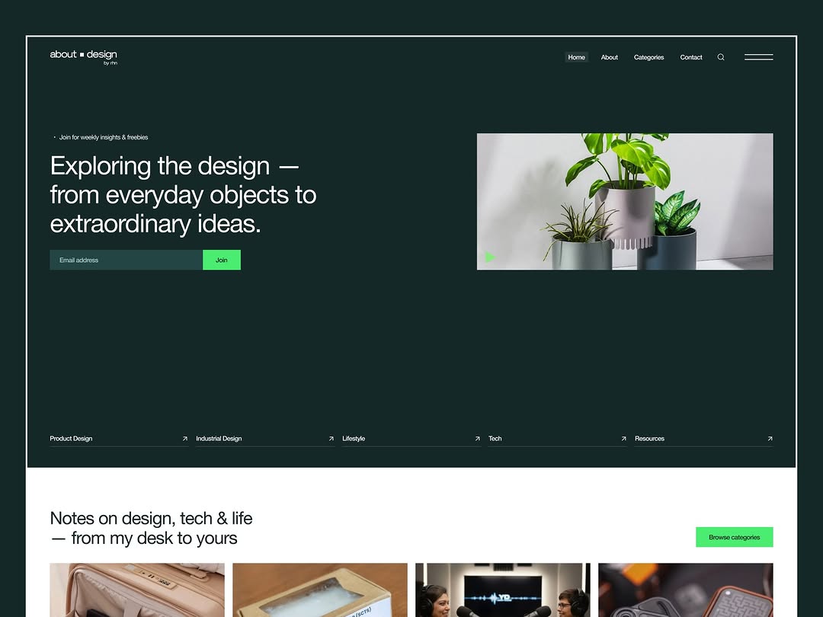Open the About nav item
This screenshot has height=617, width=823.
610,57
